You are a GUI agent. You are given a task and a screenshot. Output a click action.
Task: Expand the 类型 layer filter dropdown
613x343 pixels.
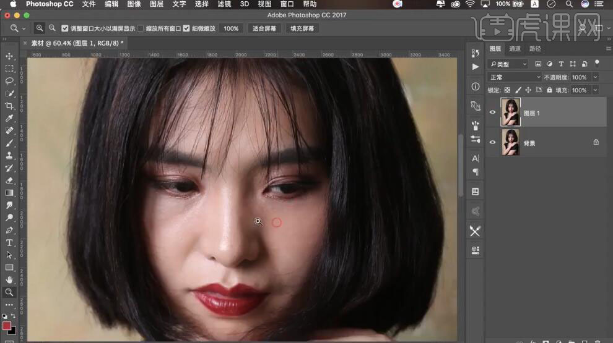point(508,64)
